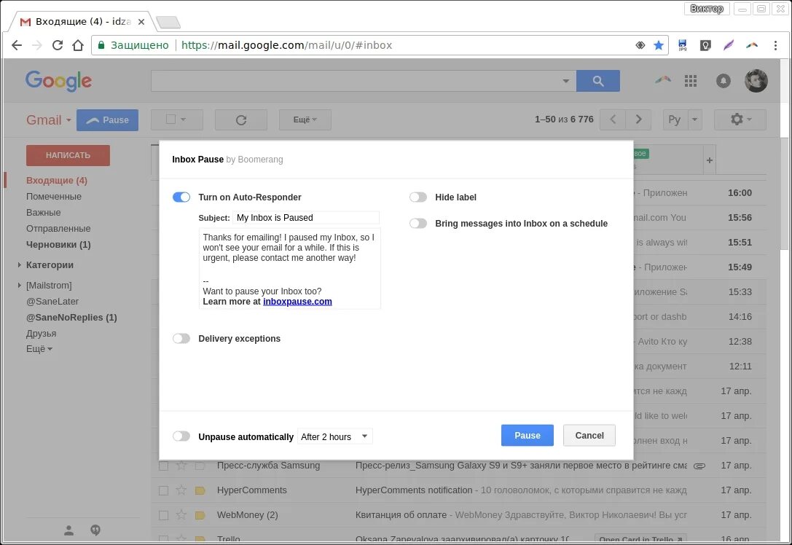Disable the Turn on Auto-Responder toggle
This screenshot has height=545, width=792.
click(181, 197)
